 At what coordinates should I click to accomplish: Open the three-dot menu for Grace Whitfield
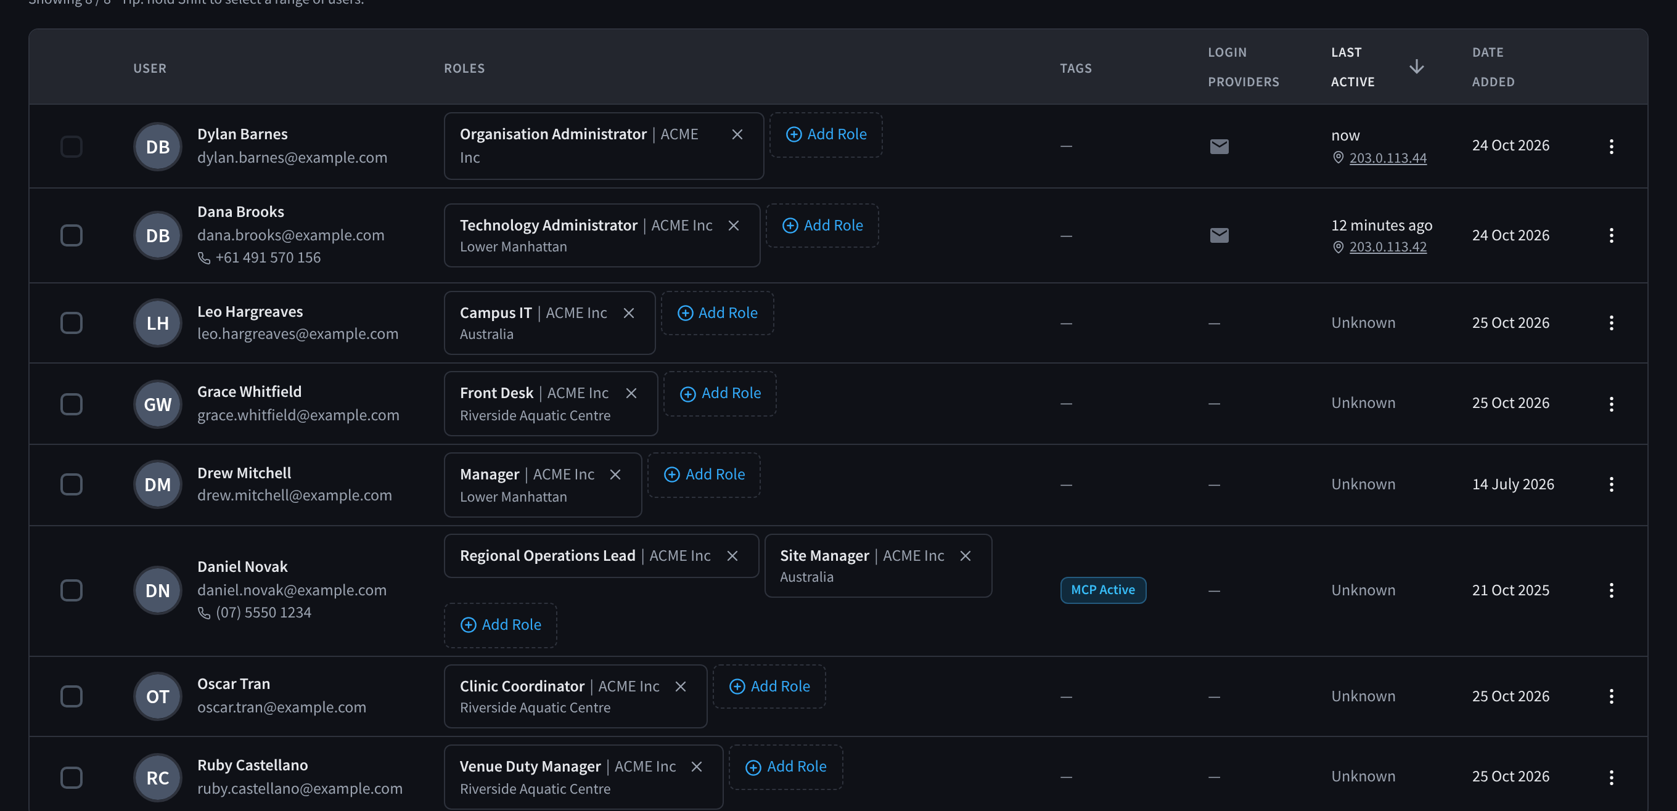click(1611, 404)
